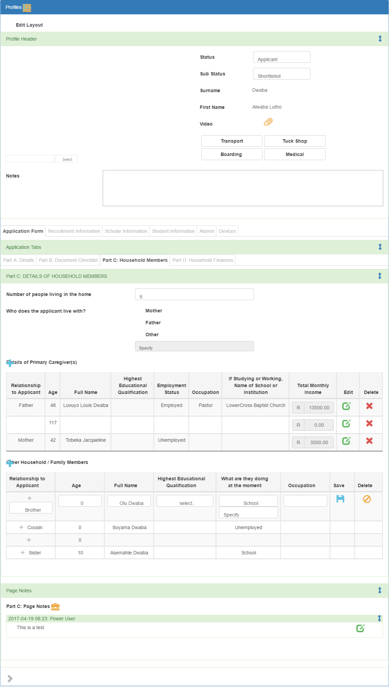389x693 pixels.
Task: Expand the Brother row plus icon
Action: click(29, 498)
